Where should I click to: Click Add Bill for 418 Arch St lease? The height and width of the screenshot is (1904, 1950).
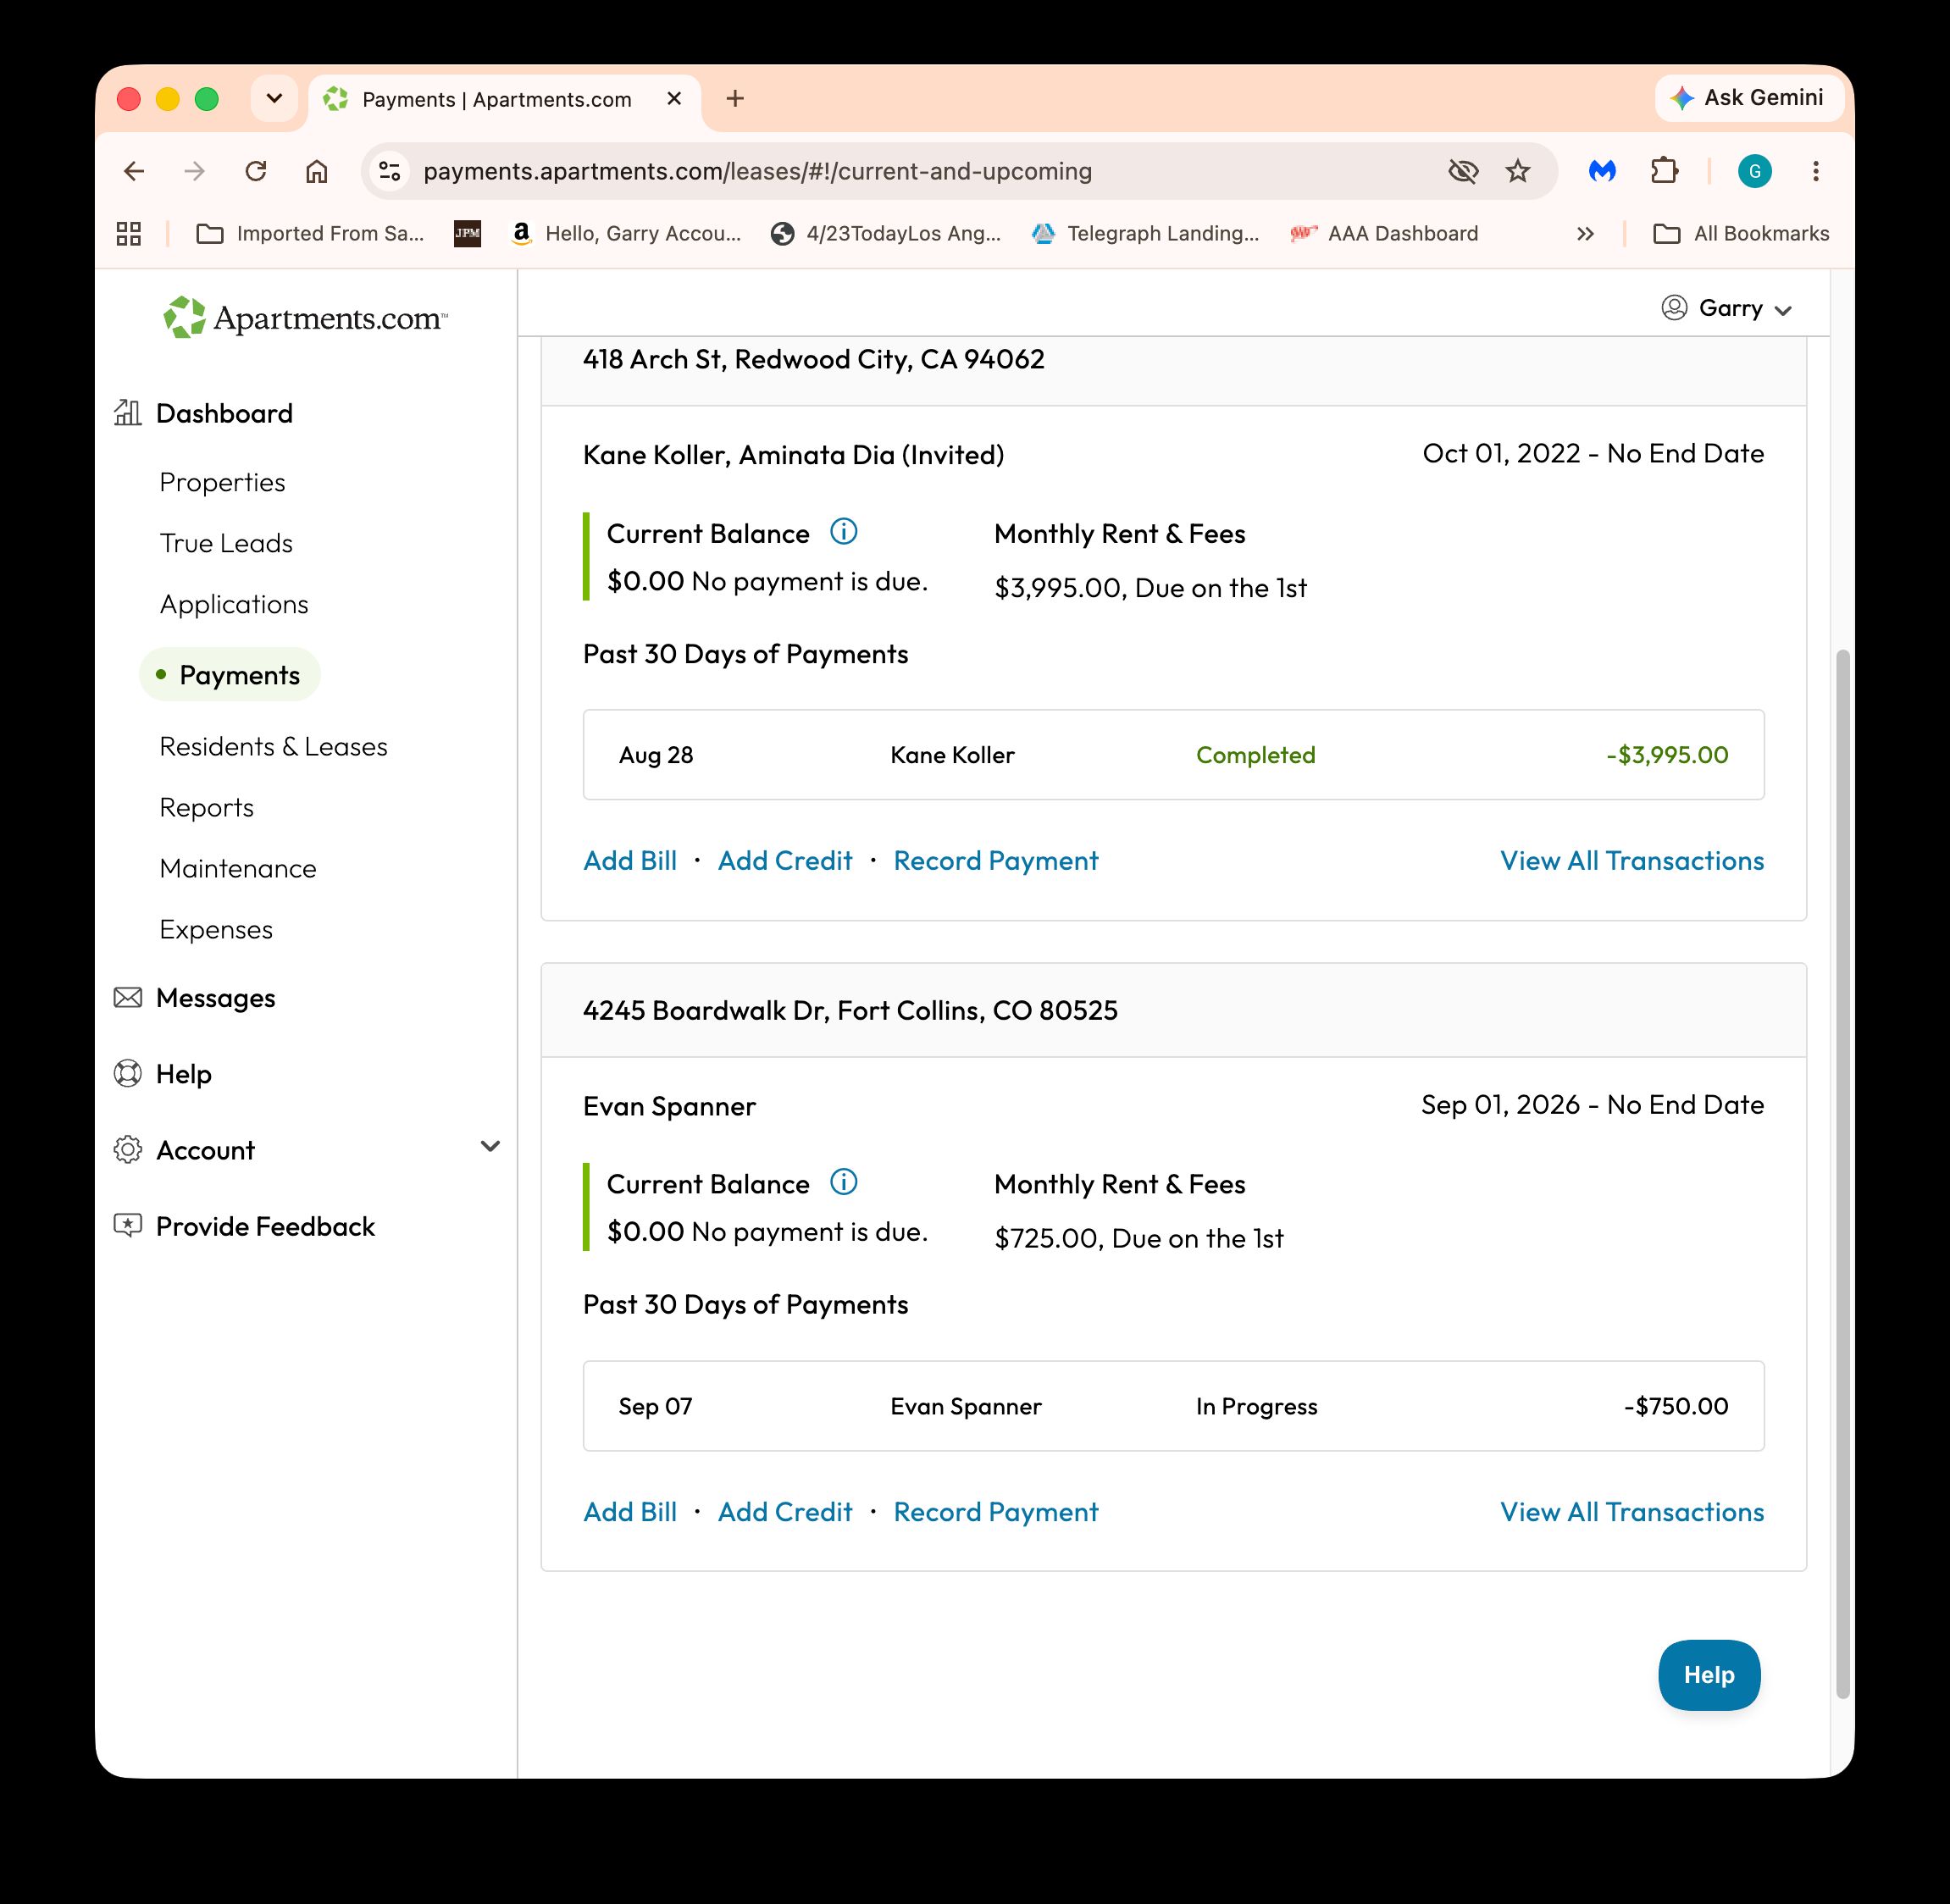click(x=630, y=861)
